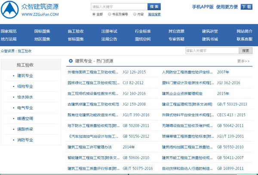258x175 pixels.
Task: Select 结构专业 in the sidebar
Action: click(x=25, y=86)
